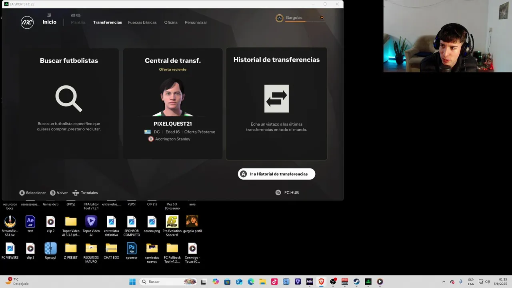Click the Gargolas club name label

[x=294, y=18]
